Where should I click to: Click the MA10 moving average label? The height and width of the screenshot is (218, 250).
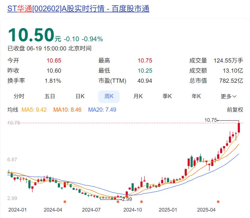tap(67, 110)
